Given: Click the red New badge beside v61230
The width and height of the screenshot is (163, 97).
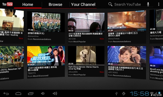Looking at the screenshot, I should (x=102, y=39).
